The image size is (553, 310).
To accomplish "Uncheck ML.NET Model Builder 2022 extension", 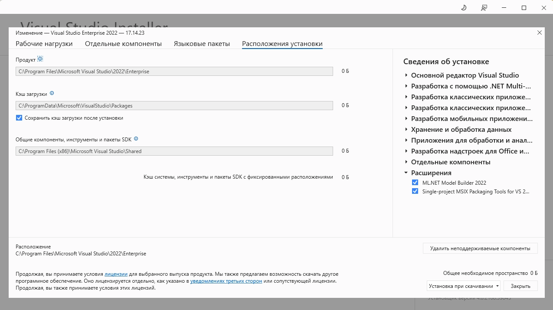I will click(x=415, y=183).
